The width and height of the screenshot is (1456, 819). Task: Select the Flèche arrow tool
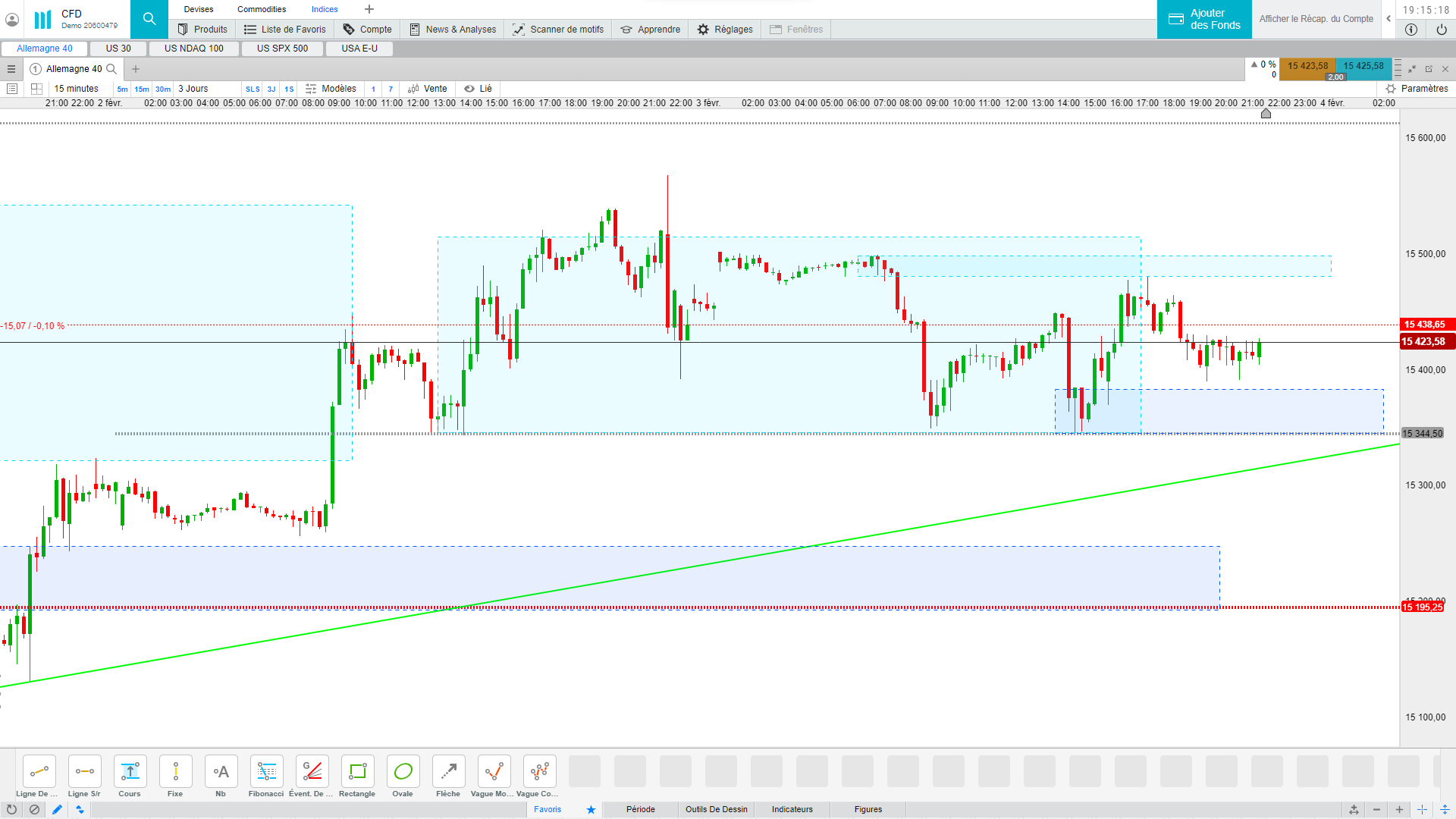[x=448, y=772]
